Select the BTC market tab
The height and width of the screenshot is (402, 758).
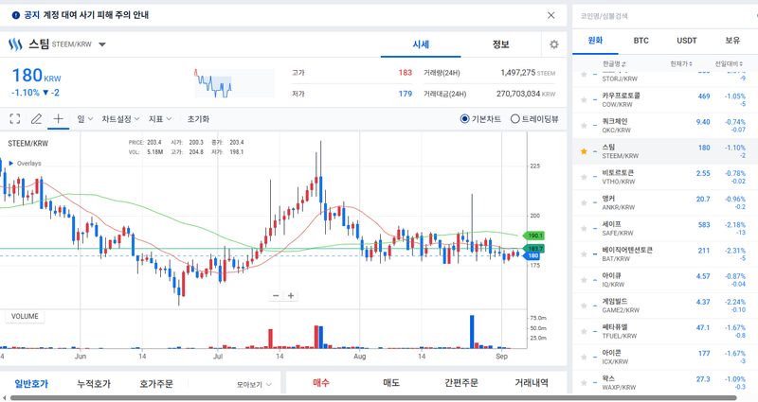pos(641,41)
